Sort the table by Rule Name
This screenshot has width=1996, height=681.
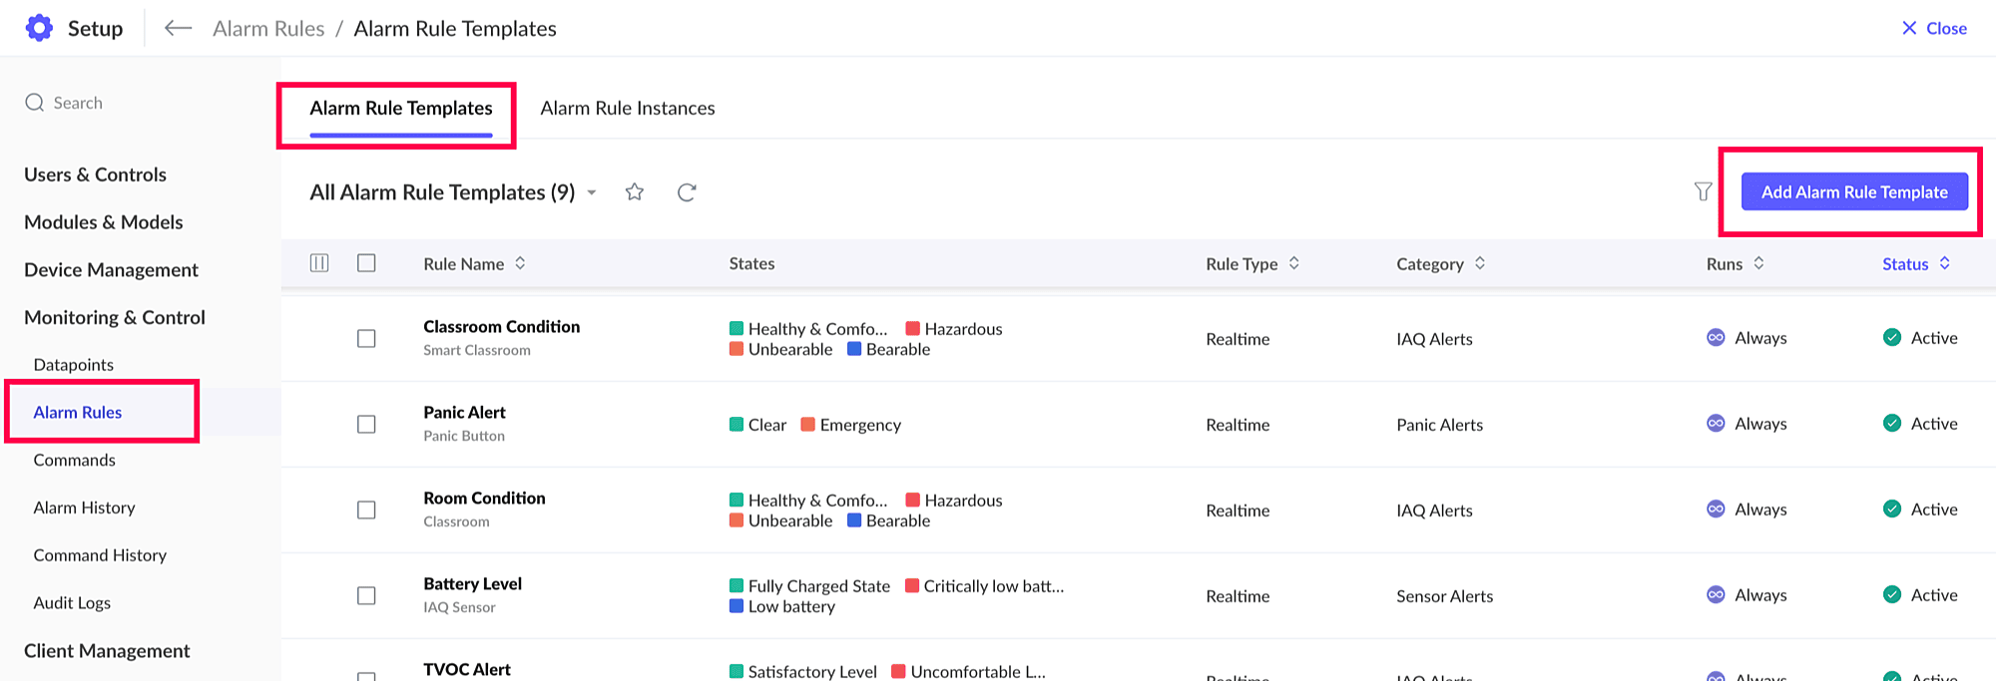click(x=520, y=263)
